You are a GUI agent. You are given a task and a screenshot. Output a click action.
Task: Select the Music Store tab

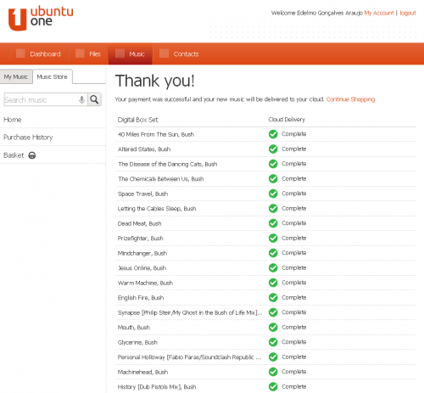click(53, 76)
